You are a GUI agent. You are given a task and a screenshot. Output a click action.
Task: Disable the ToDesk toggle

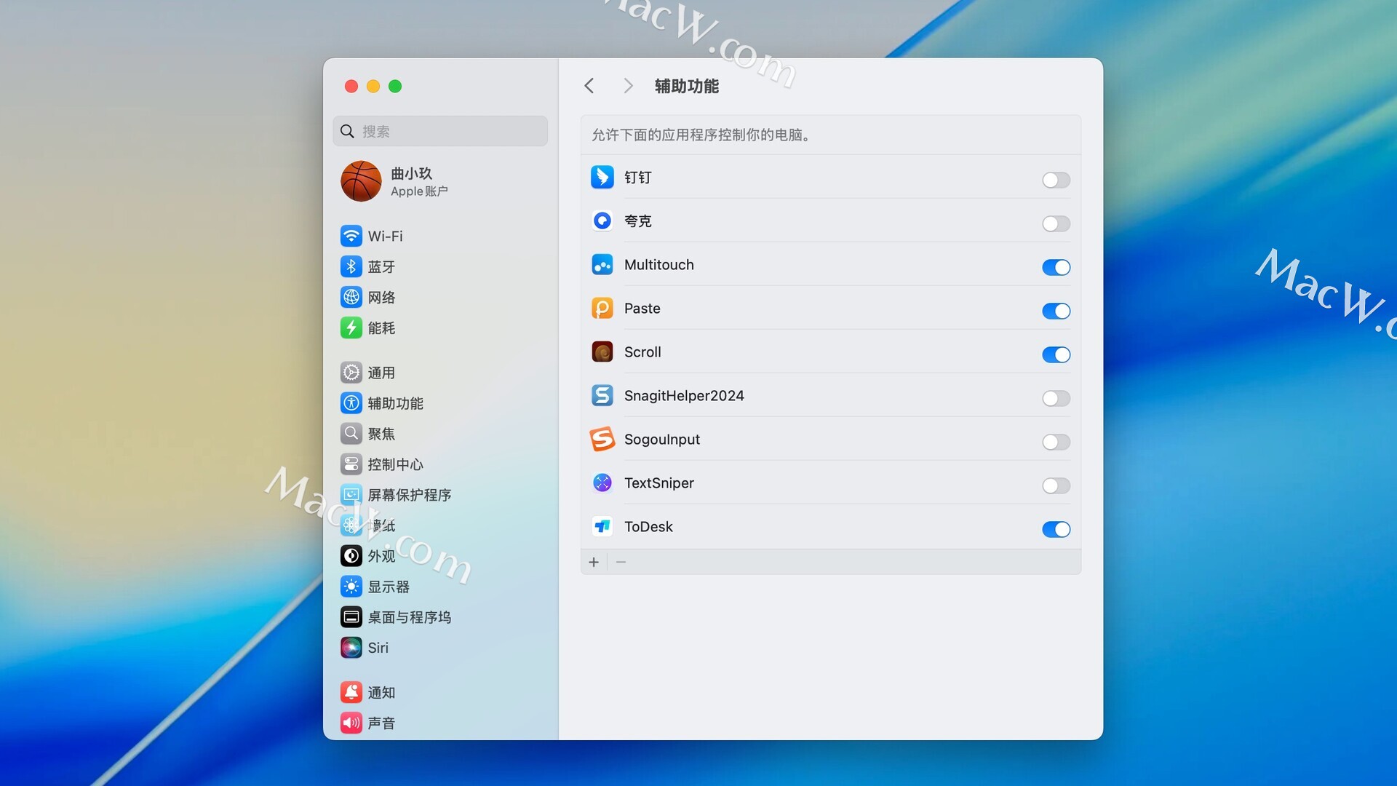point(1056,529)
